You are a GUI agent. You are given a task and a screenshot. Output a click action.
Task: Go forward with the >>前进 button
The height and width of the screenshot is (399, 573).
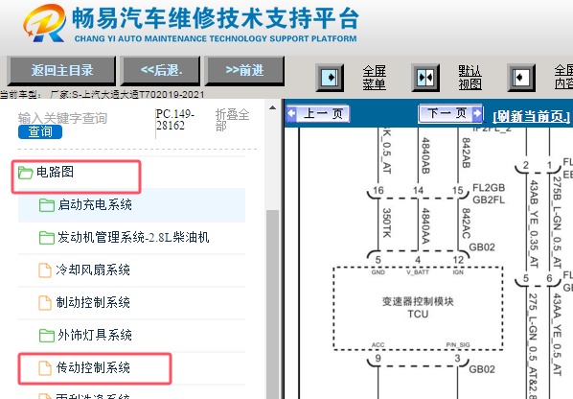(x=244, y=70)
